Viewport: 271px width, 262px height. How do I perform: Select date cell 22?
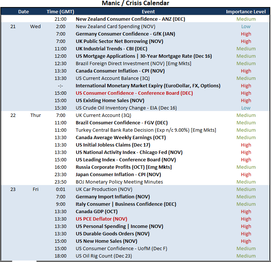coord(13,115)
